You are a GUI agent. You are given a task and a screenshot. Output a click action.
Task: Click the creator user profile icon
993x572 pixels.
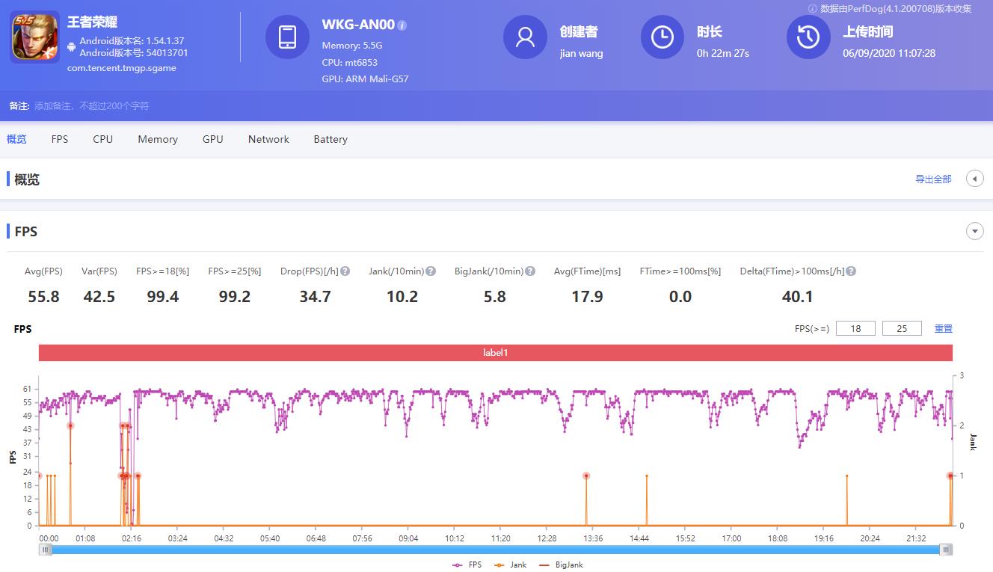tap(525, 37)
